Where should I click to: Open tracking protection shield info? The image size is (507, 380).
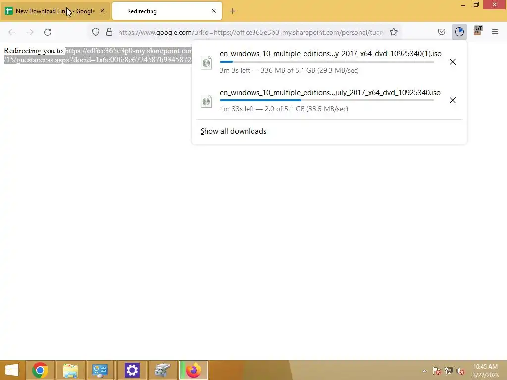96,32
